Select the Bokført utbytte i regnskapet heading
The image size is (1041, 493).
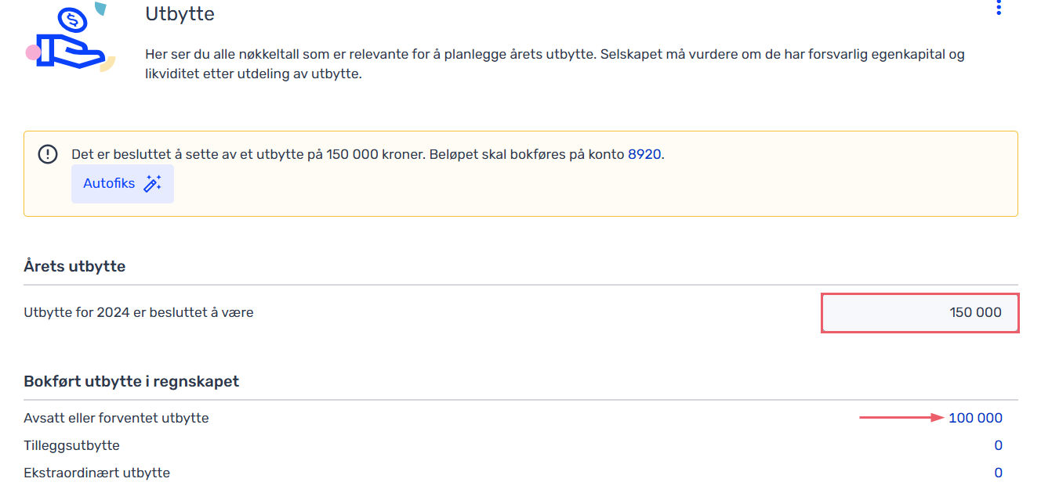(132, 381)
